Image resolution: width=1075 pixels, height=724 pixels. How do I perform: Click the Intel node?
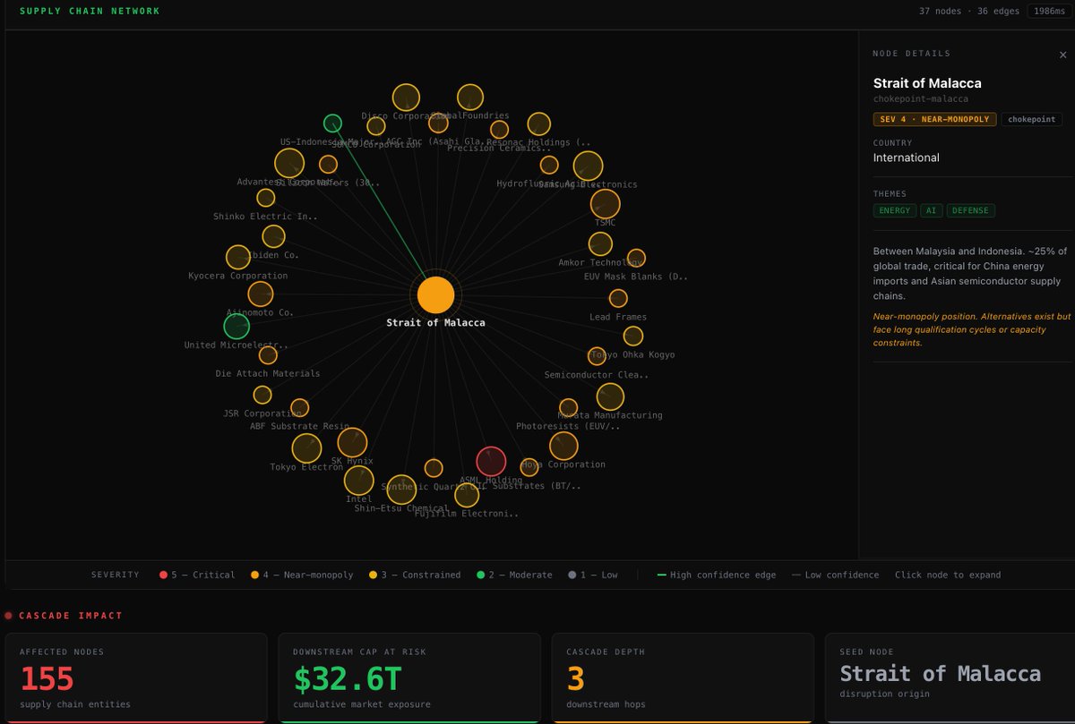pos(359,481)
